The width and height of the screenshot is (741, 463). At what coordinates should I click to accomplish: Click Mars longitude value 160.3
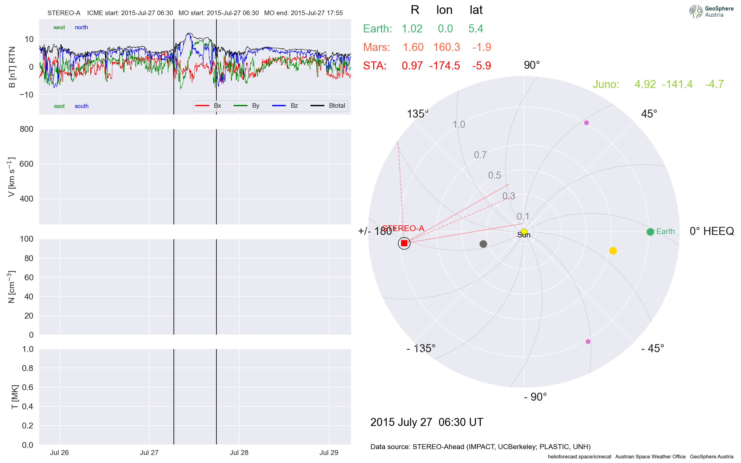pos(446,47)
